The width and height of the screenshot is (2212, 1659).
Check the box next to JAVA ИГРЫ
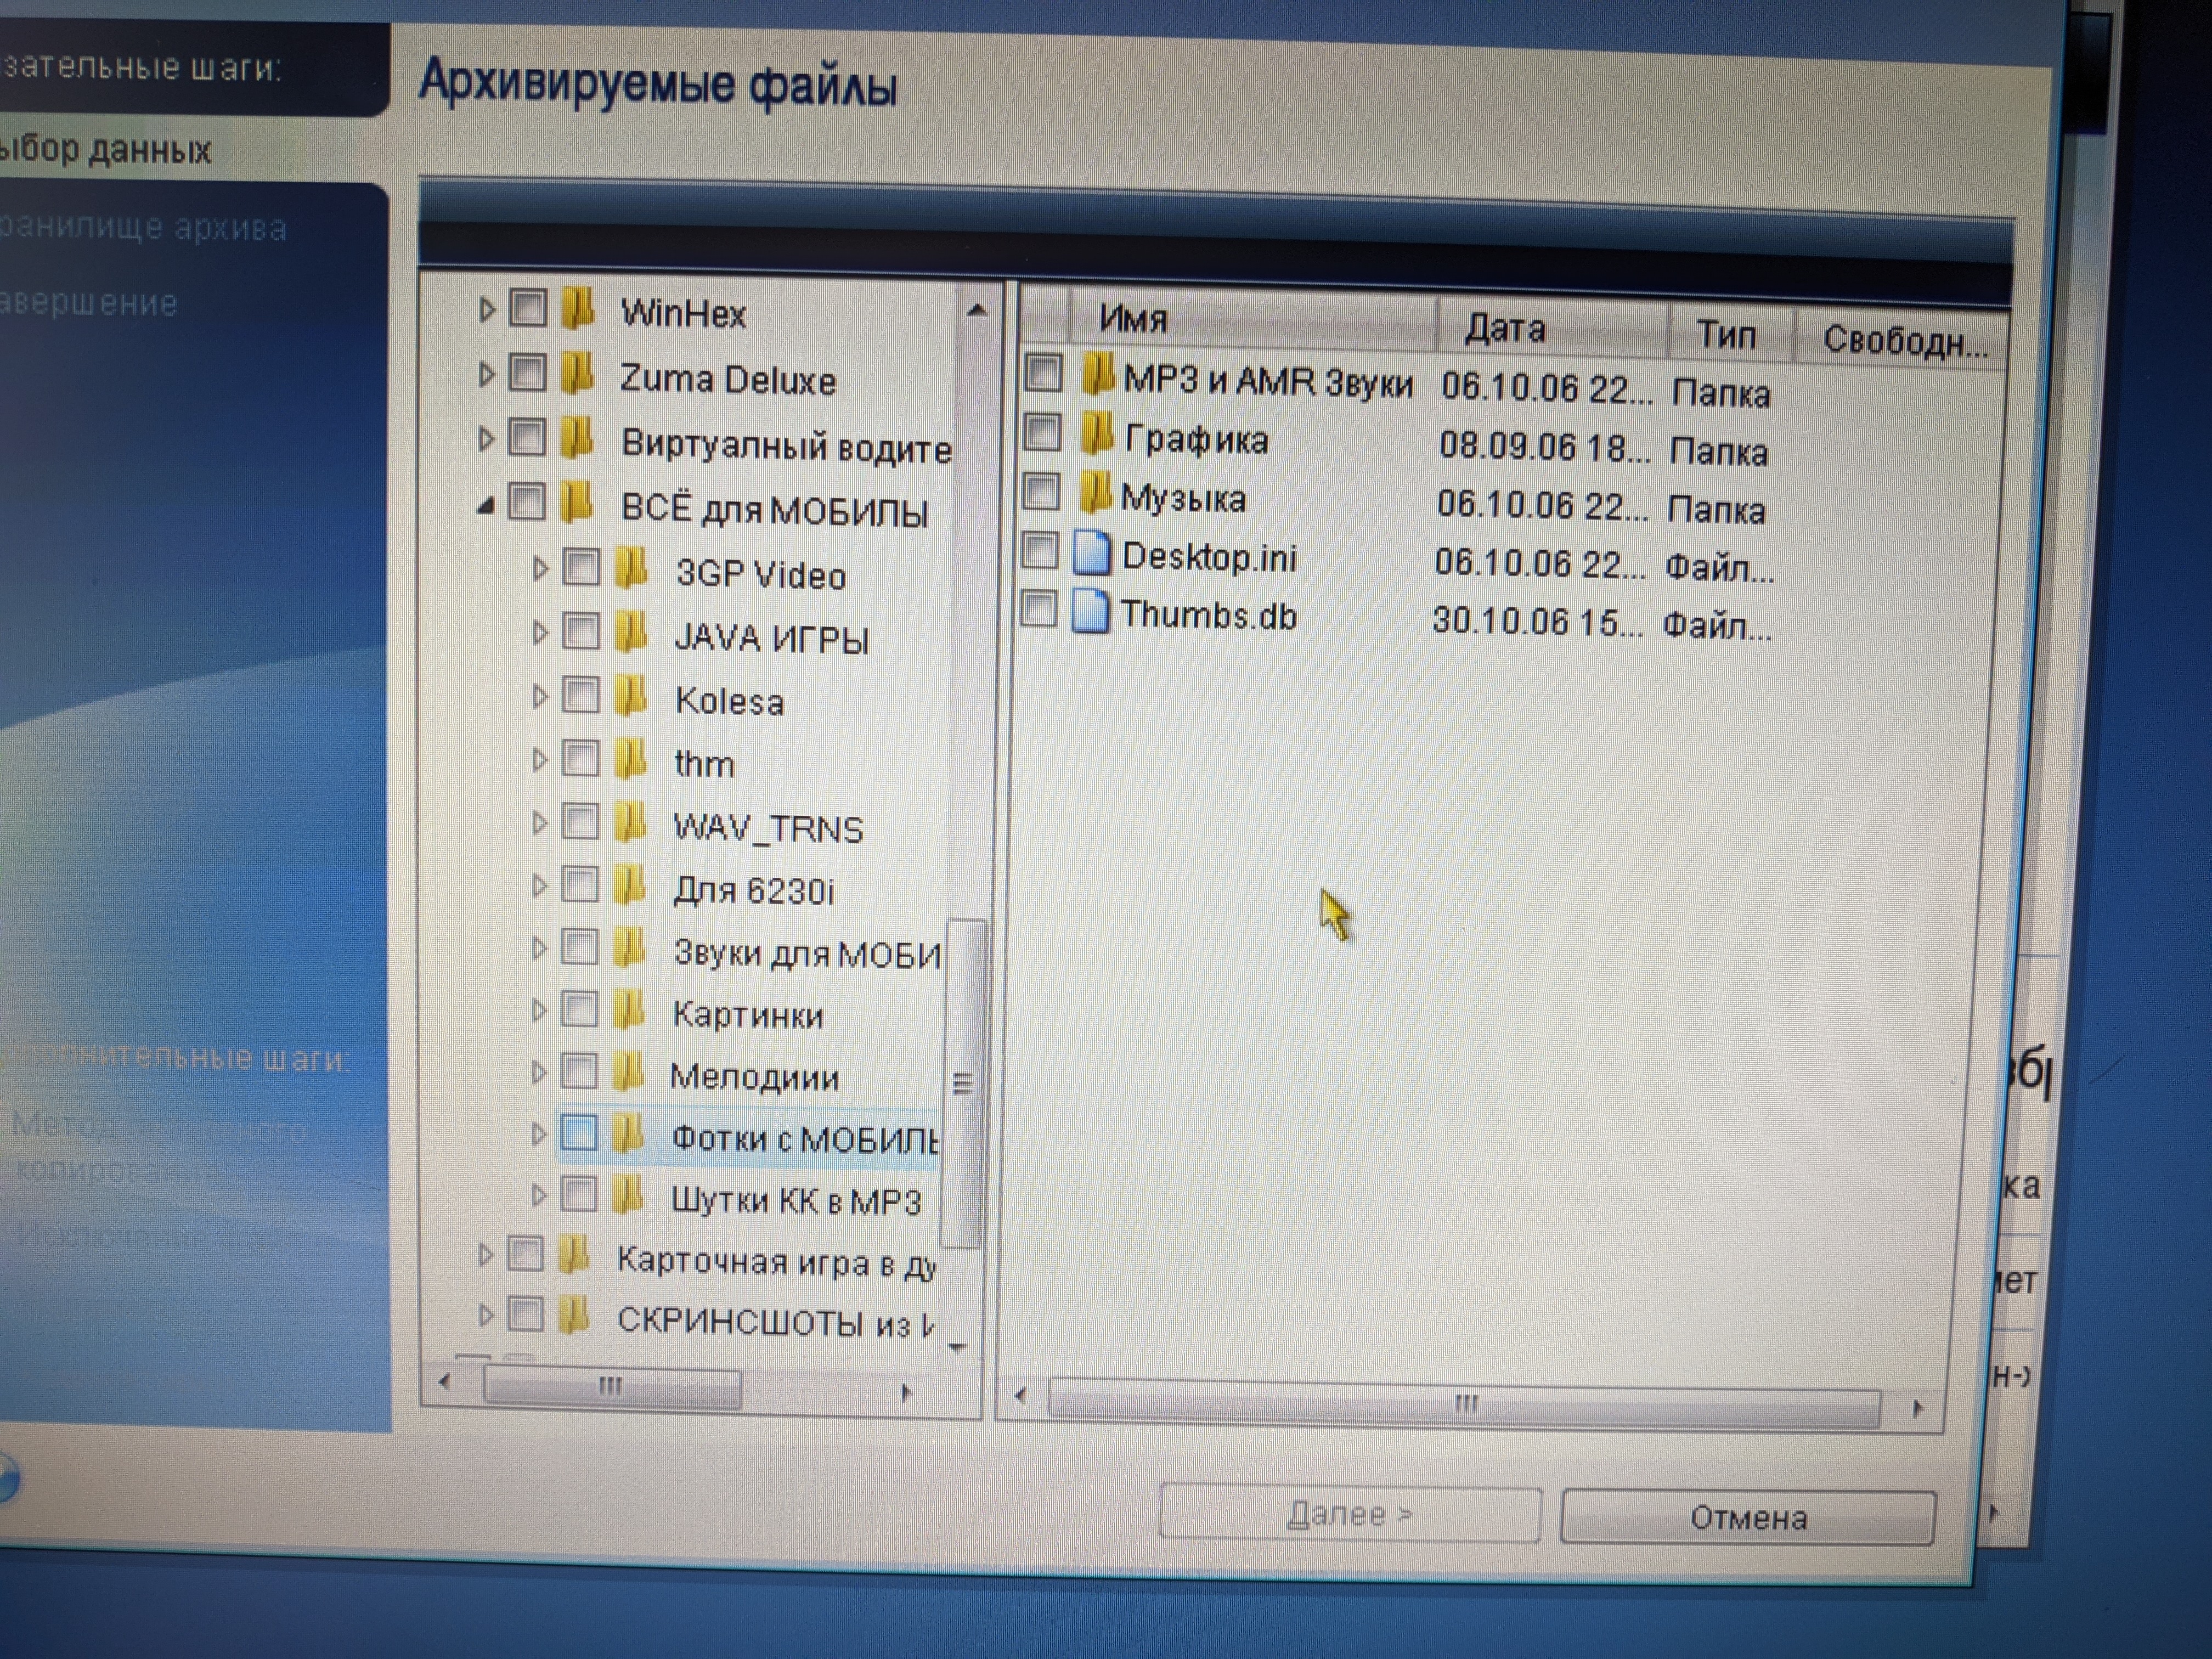click(580, 632)
